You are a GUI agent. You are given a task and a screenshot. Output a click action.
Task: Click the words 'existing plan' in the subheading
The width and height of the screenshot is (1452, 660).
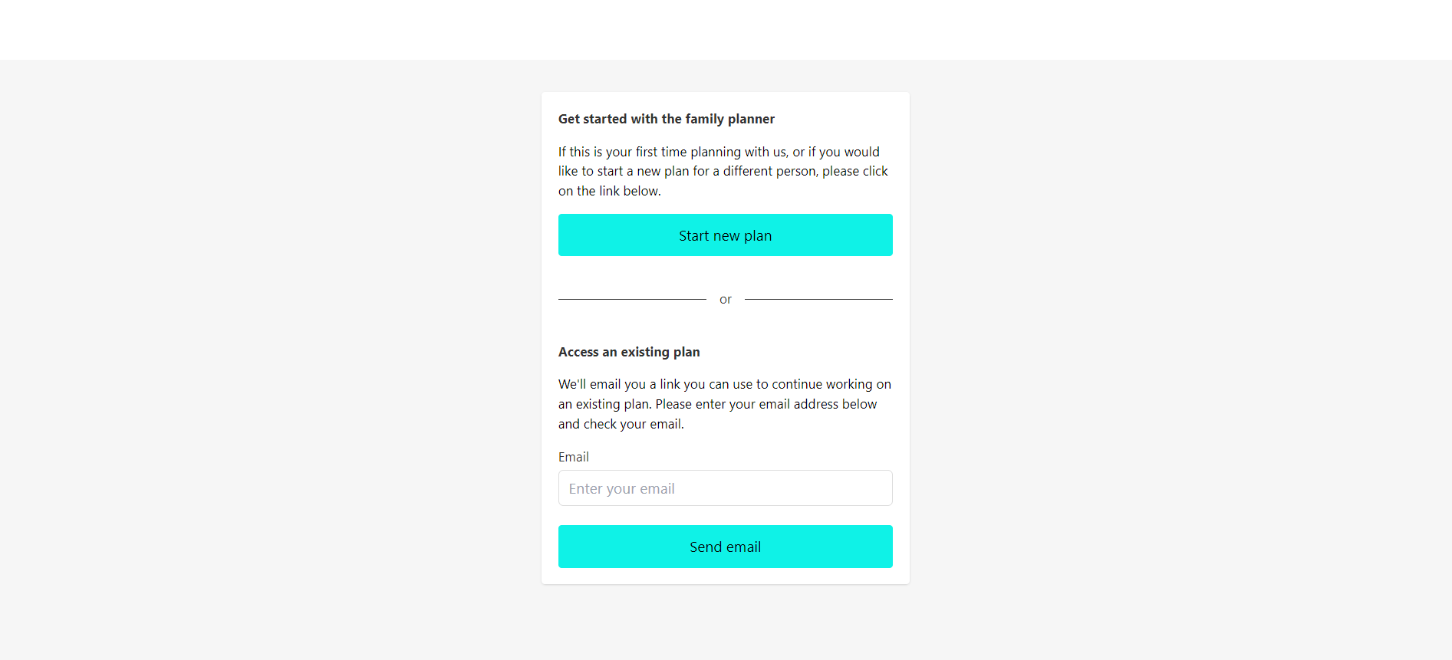pos(660,352)
